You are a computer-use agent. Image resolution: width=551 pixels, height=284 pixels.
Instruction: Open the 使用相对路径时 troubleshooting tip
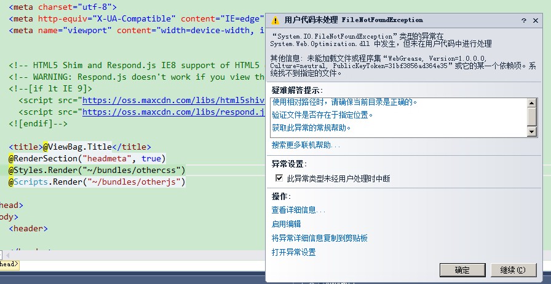tap(344, 102)
